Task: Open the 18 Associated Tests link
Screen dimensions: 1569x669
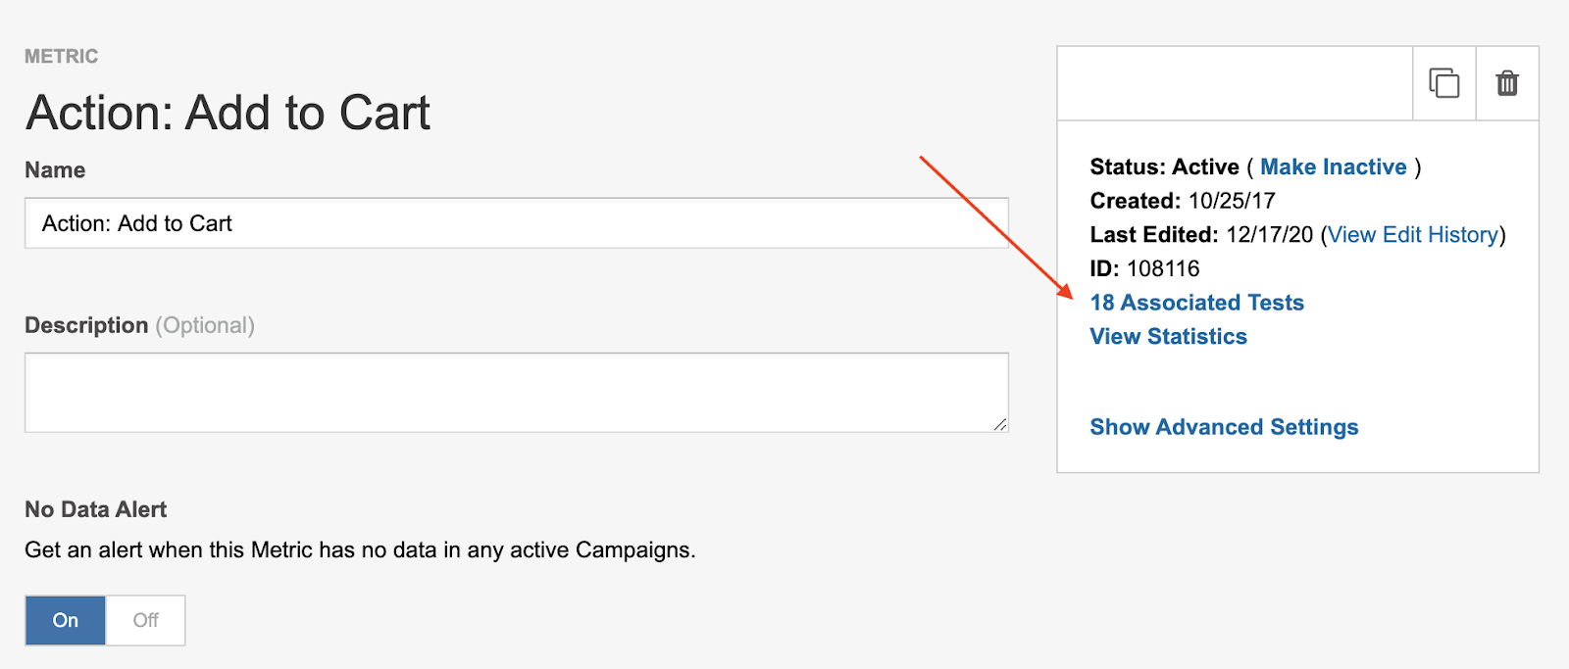Action: point(1196,303)
